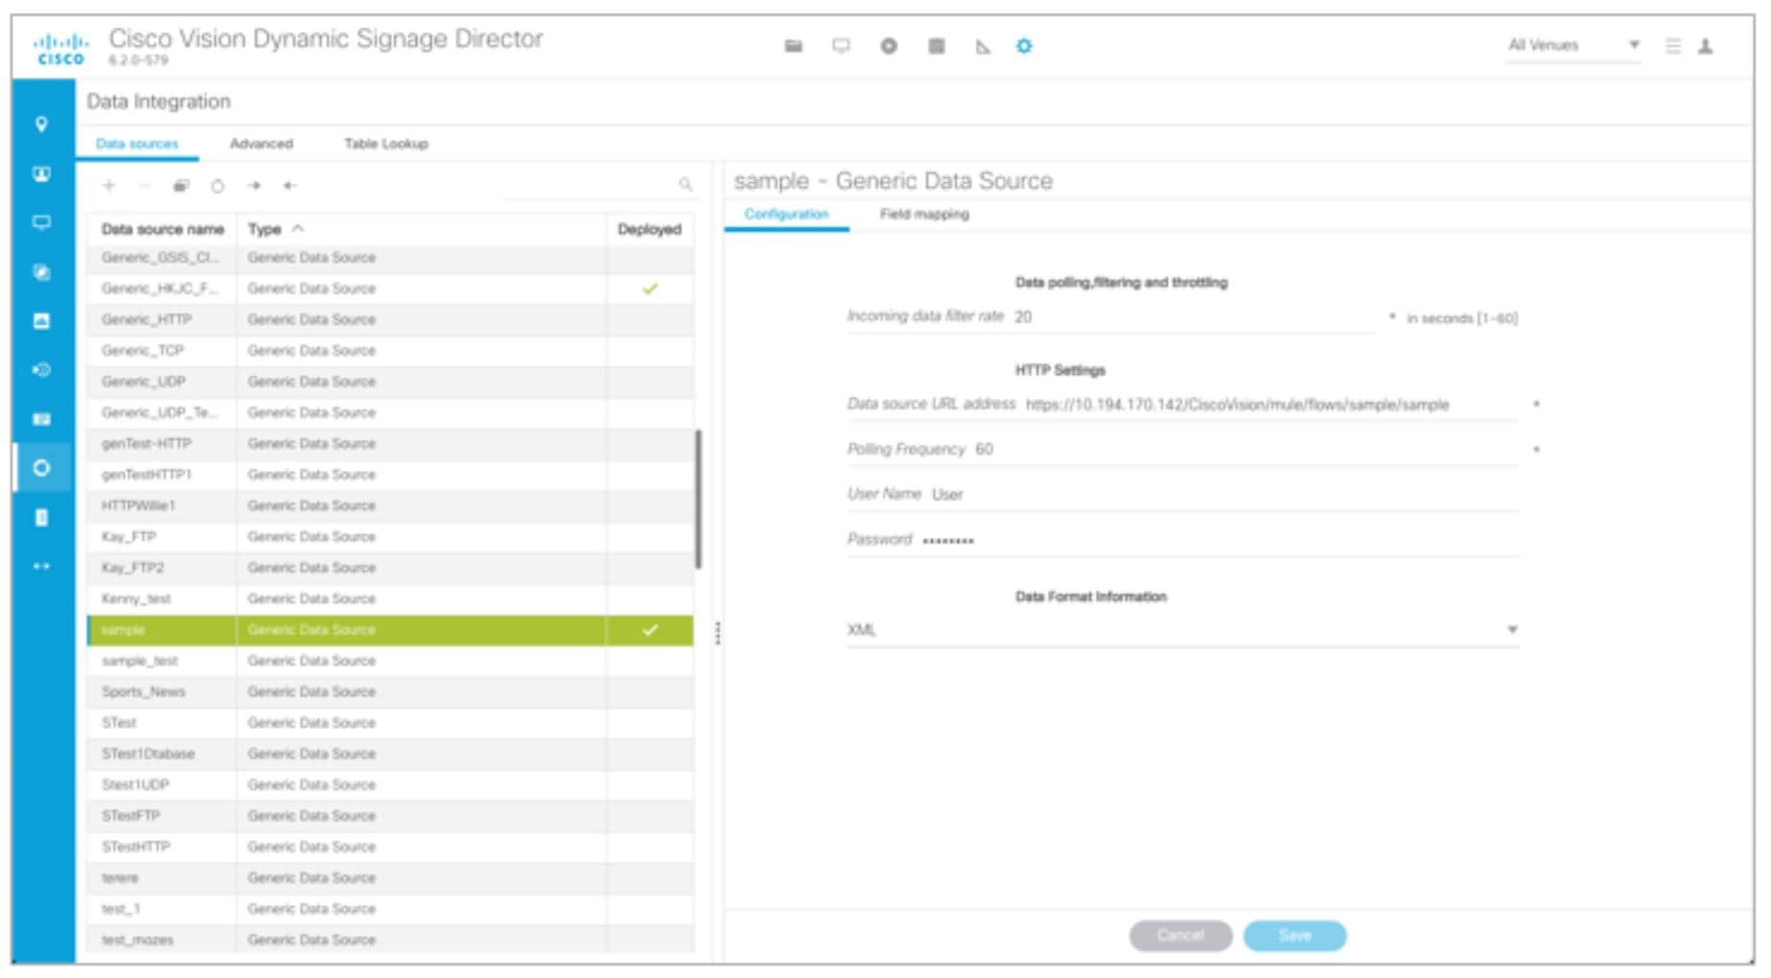Click the user profile icon at top right
Viewport: 1771px width, 978px height.
[x=1706, y=46]
